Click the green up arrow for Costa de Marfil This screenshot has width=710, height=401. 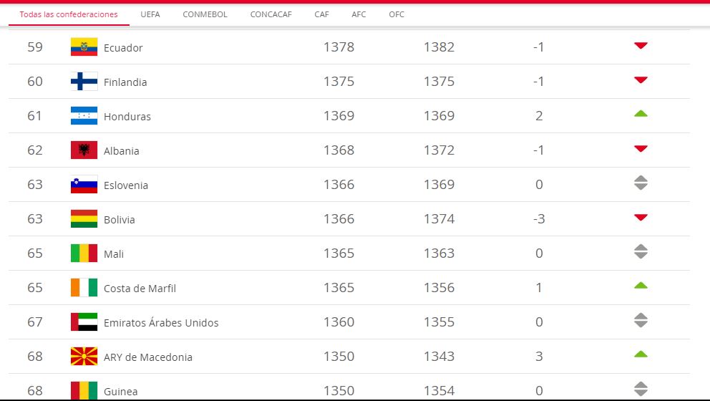(x=641, y=286)
